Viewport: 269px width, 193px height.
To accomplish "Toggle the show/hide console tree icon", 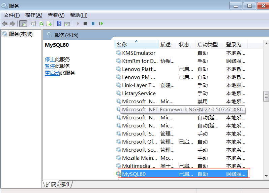I will [x=23, y=24].
